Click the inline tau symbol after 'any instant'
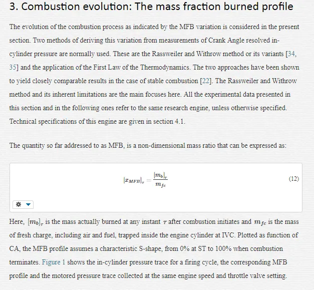 tap(165, 222)
